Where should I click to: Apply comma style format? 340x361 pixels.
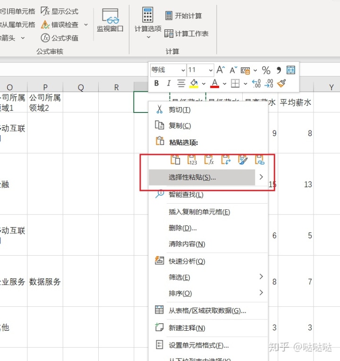click(279, 70)
